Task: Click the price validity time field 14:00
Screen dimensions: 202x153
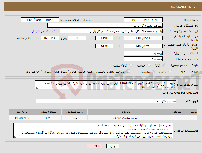Action: tap(104, 46)
